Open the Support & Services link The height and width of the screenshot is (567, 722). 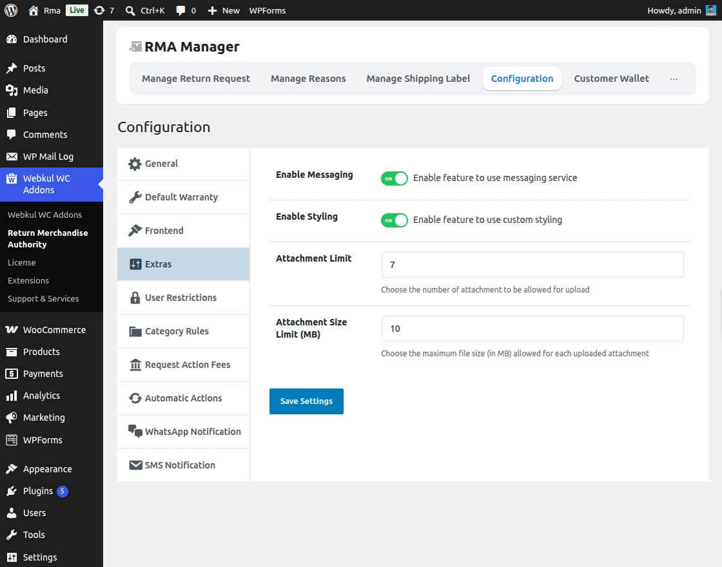tap(43, 299)
